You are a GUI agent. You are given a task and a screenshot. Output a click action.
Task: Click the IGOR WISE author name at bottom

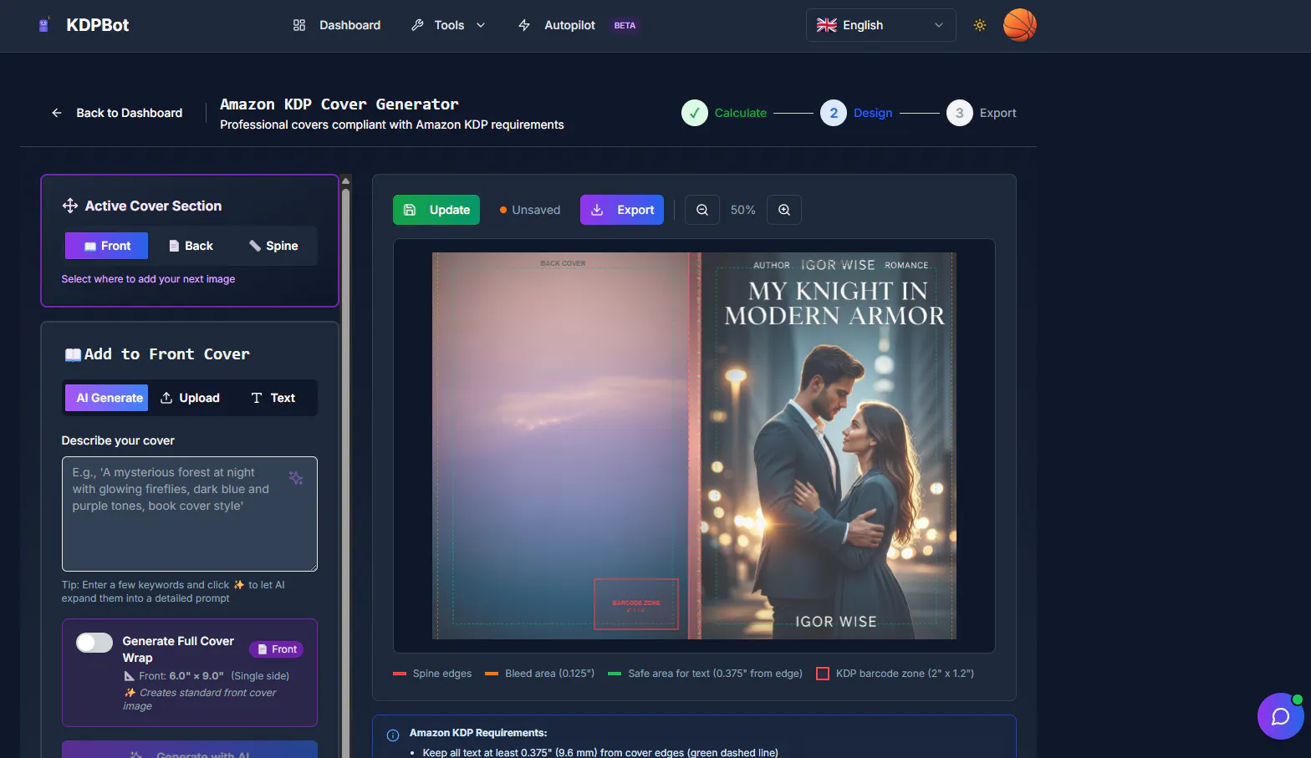pyautogui.click(x=836, y=622)
